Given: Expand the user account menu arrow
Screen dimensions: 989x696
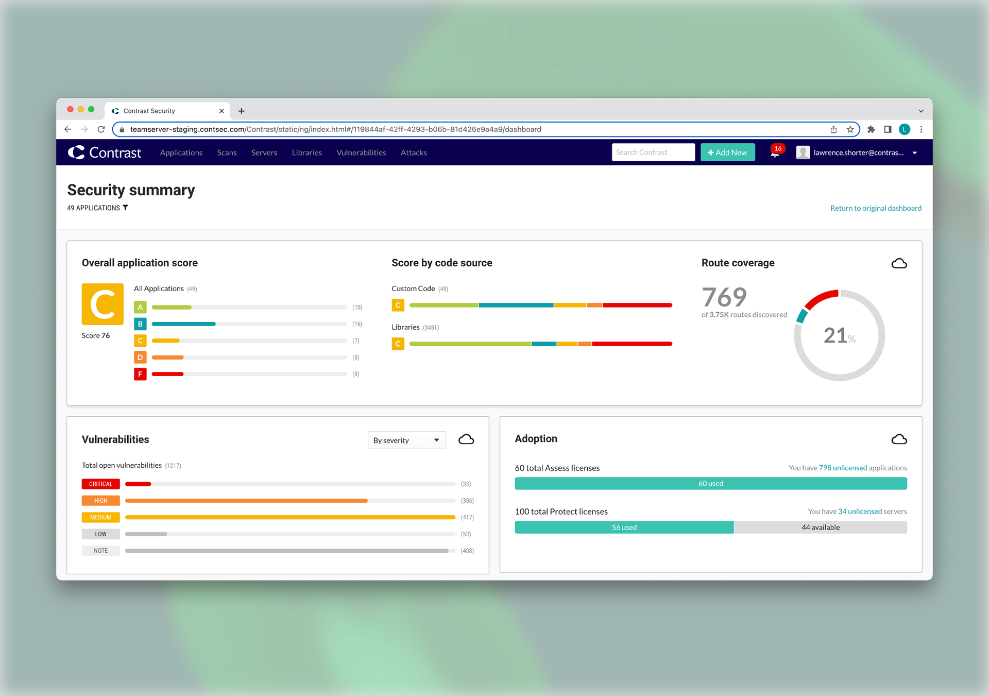Looking at the screenshot, I should pyautogui.click(x=915, y=153).
